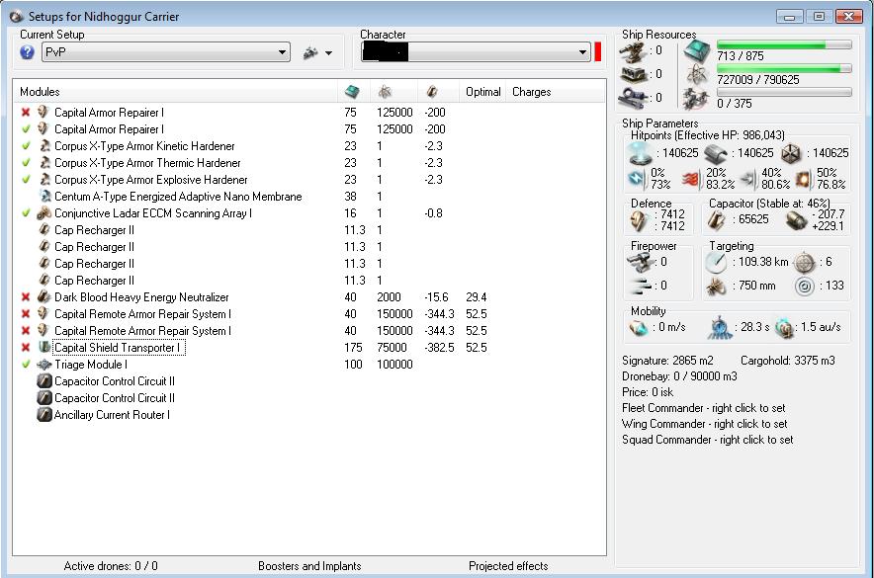This screenshot has height=578, width=874.
Task: Click the Squad Commander right click to set line
Action: 707,440
